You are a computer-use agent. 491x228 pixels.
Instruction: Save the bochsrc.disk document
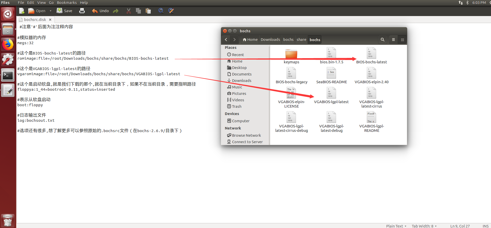(64, 11)
